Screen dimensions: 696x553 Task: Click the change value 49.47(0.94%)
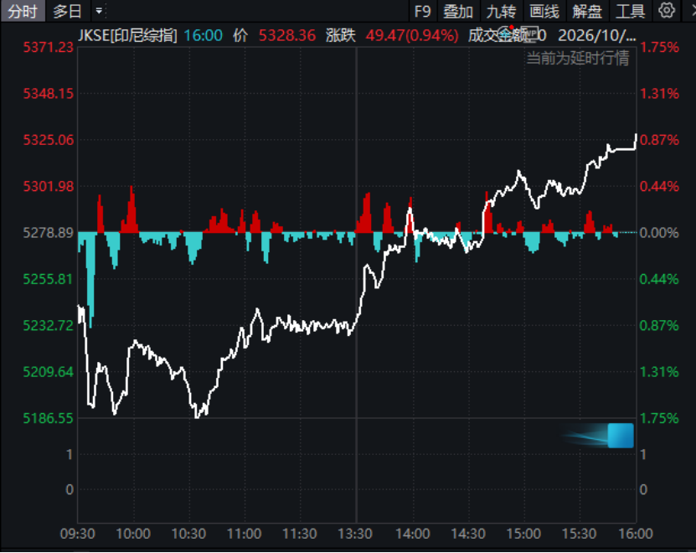pyautogui.click(x=412, y=35)
